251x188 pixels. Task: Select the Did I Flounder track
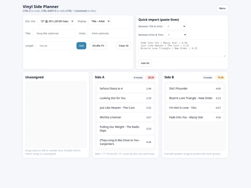(195, 89)
